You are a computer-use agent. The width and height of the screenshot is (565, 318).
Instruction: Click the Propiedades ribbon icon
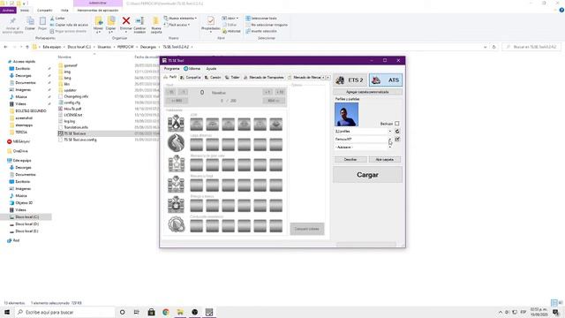coord(210,25)
